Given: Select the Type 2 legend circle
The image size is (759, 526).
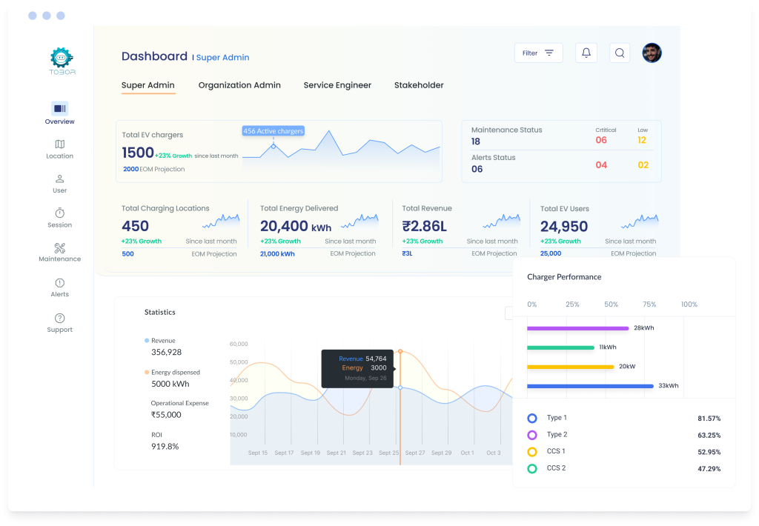Looking at the screenshot, I should coord(532,435).
